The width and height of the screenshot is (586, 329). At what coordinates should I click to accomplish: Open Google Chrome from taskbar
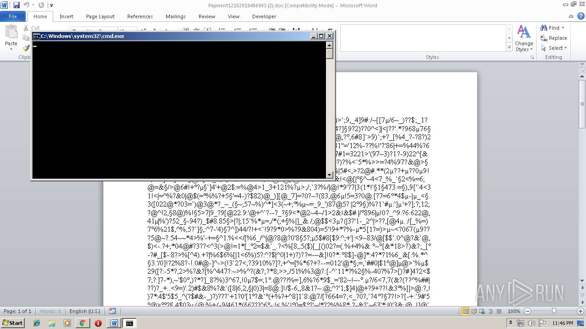point(82,323)
